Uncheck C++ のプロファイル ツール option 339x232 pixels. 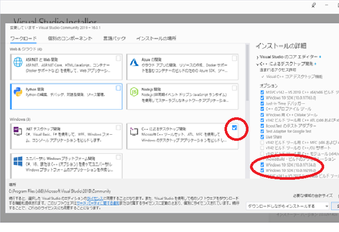(262, 109)
